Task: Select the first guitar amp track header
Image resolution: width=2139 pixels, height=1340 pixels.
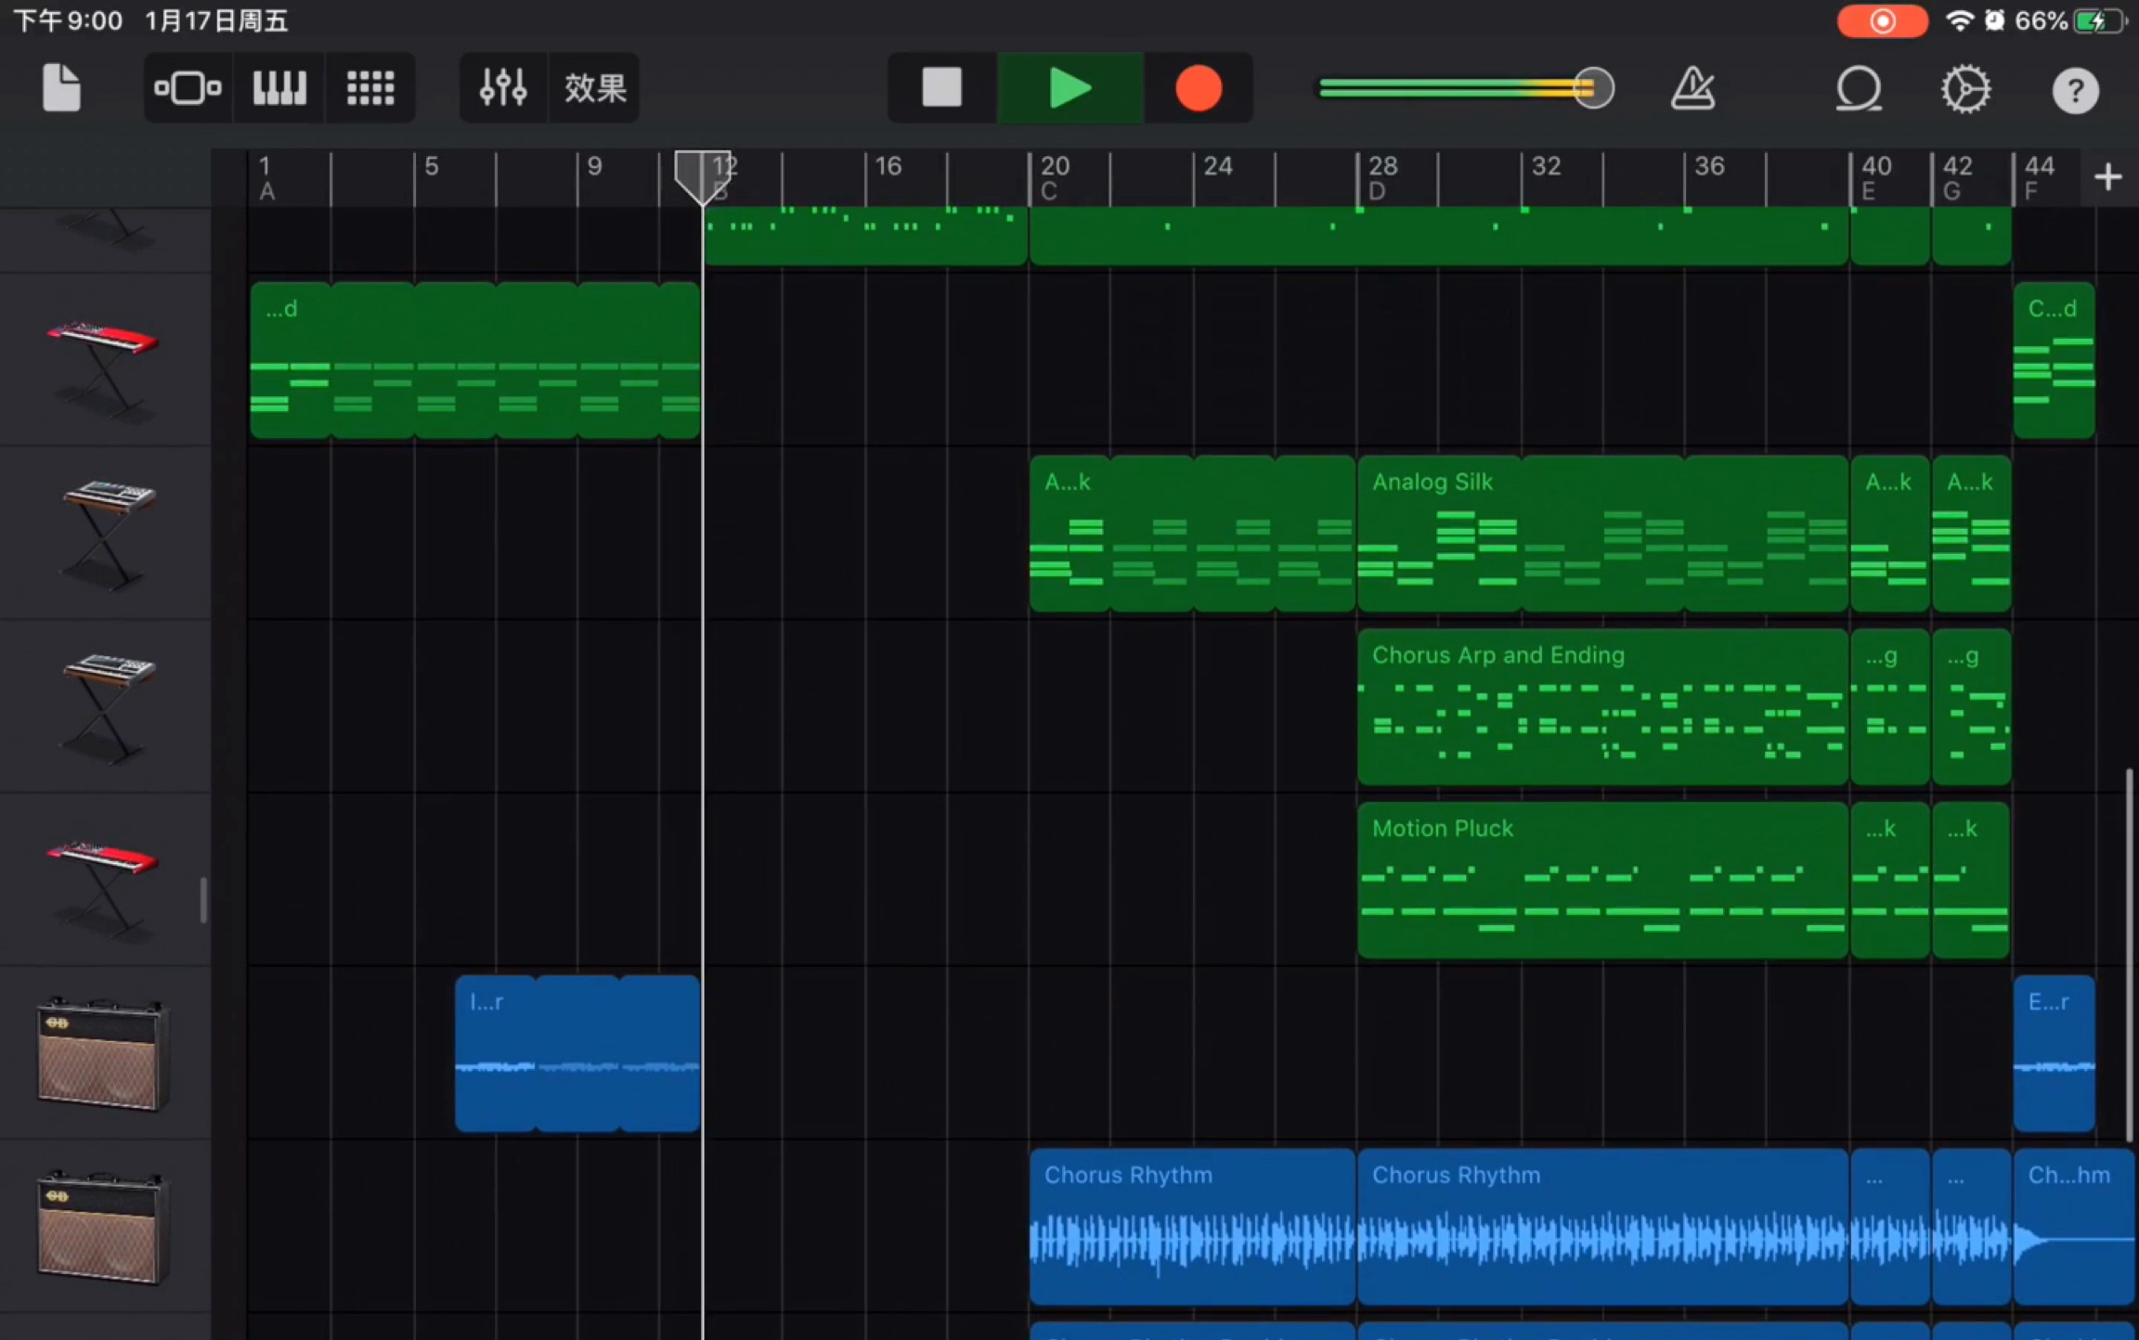Action: pyautogui.click(x=102, y=1053)
